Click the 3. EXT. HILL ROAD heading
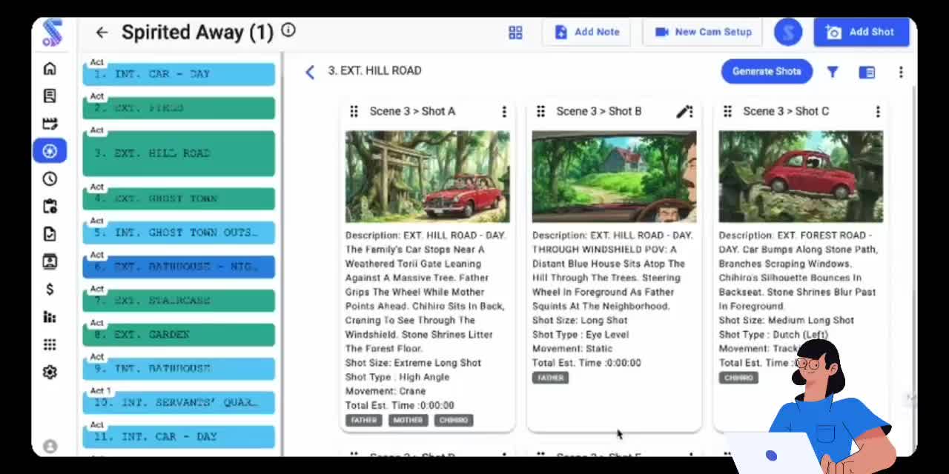The height and width of the screenshot is (474, 949). tap(374, 70)
